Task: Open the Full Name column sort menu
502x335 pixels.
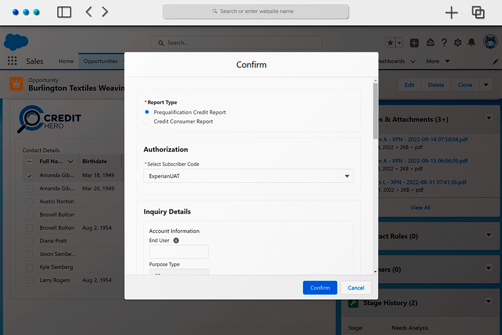Action: tap(70, 161)
